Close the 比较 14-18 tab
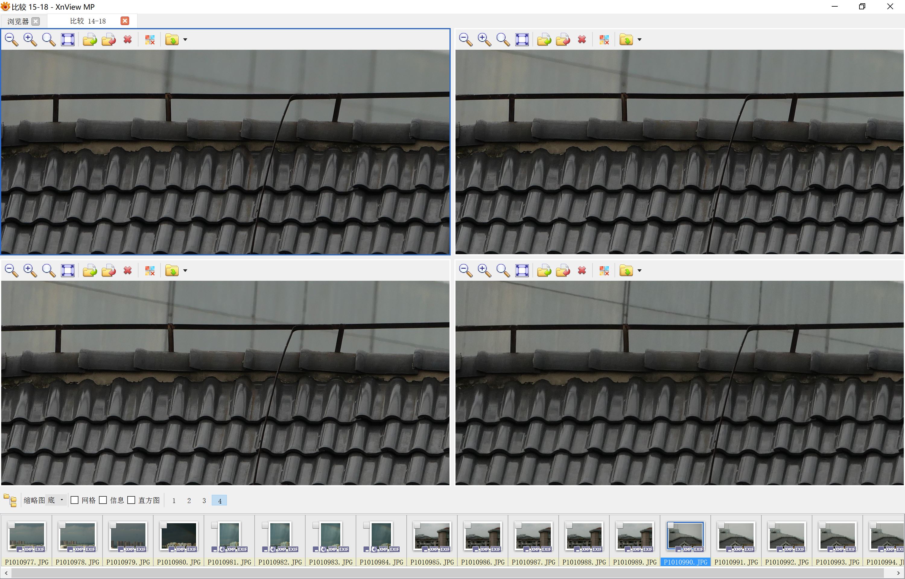This screenshot has width=905, height=579. pyautogui.click(x=125, y=21)
